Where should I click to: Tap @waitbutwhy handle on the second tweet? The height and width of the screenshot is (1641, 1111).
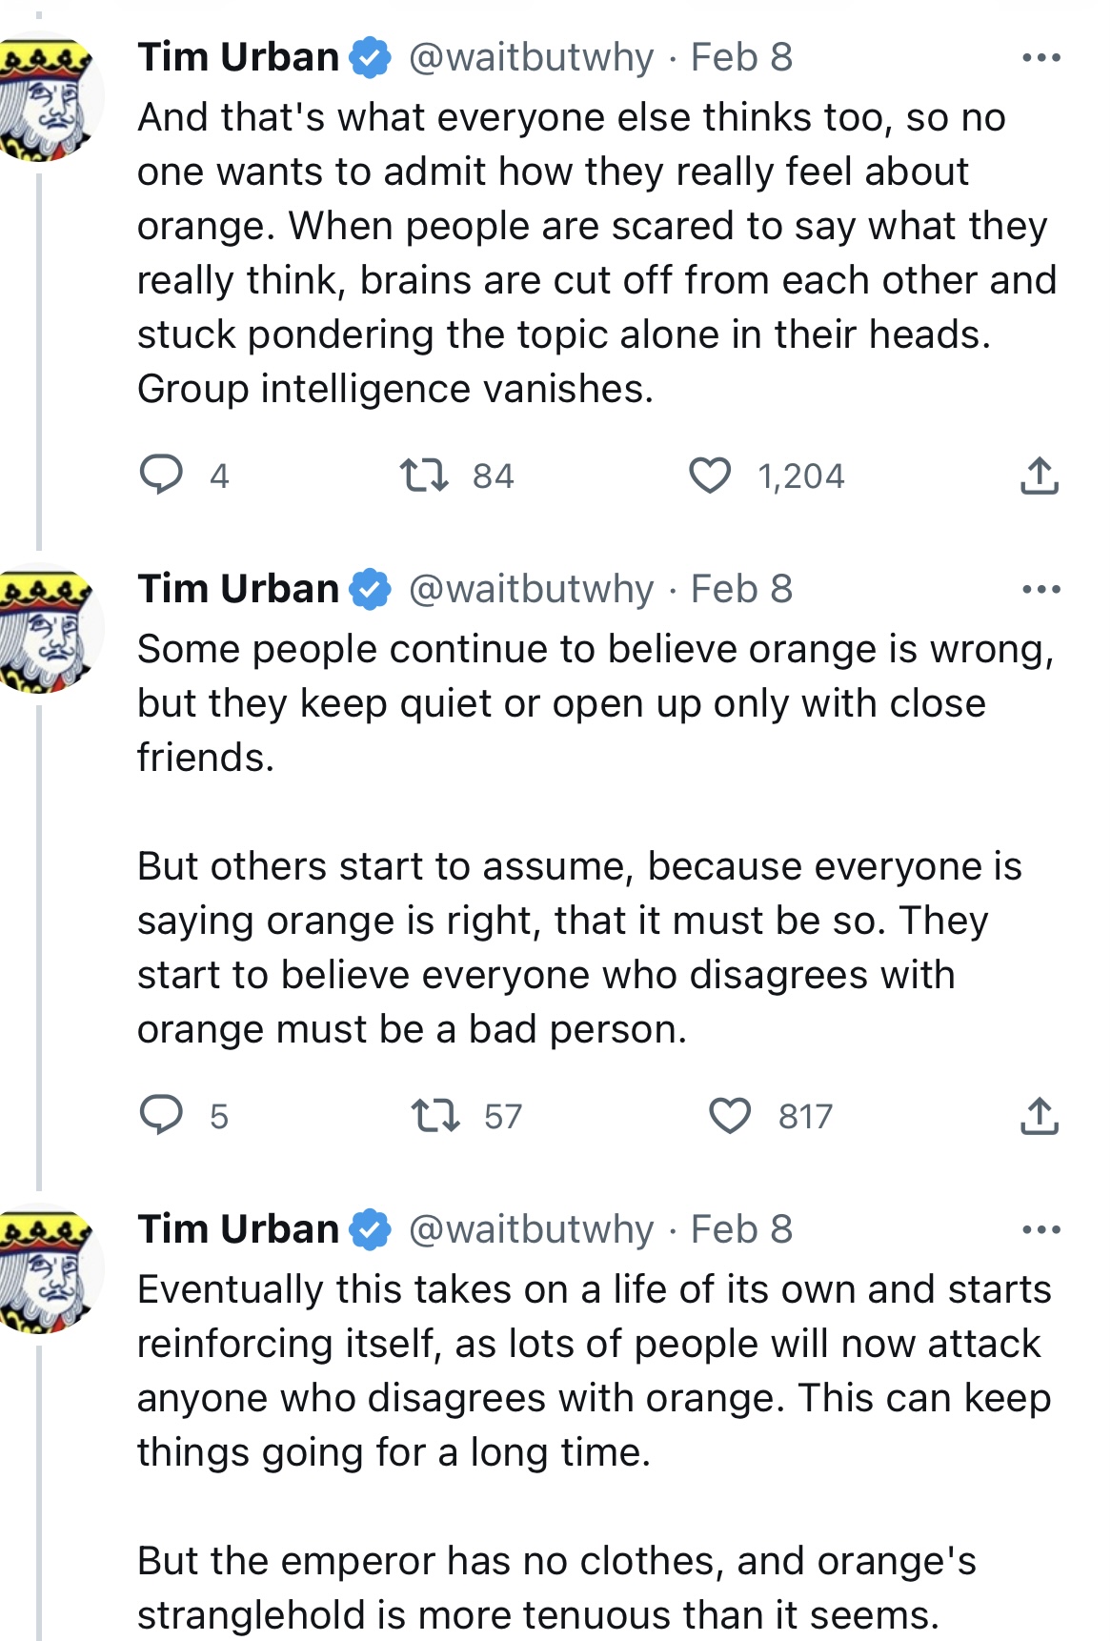point(531,590)
